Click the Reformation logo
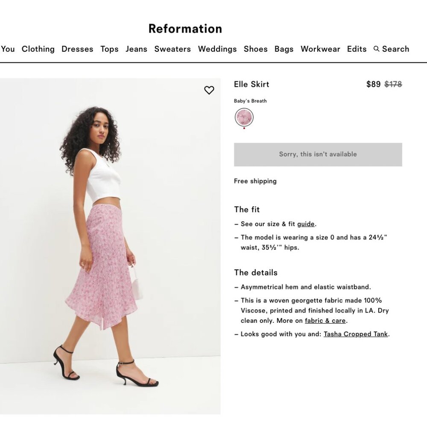The height and width of the screenshot is (427, 427). (185, 29)
